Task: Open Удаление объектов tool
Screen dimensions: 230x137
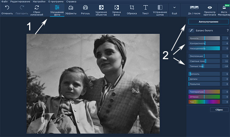Action: (101, 10)
